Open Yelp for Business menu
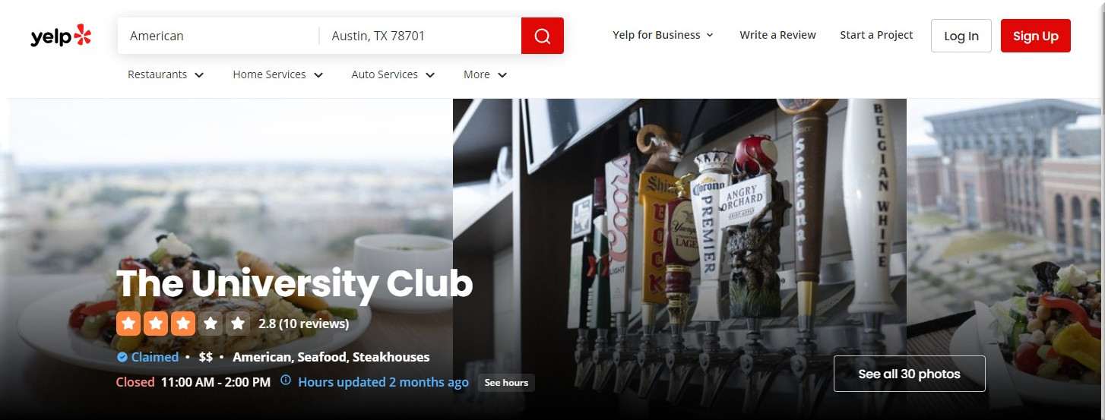1105x420 pixels. point(663,35)
